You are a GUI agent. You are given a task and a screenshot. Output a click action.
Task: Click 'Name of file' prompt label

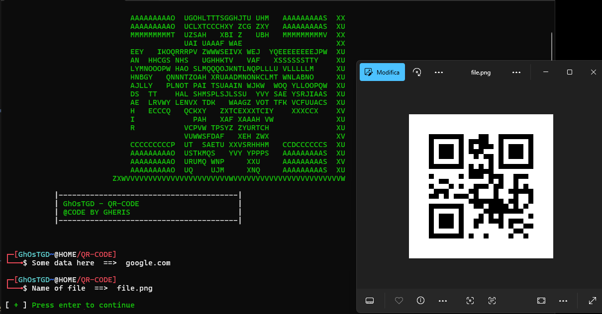[x=59, y=288]
